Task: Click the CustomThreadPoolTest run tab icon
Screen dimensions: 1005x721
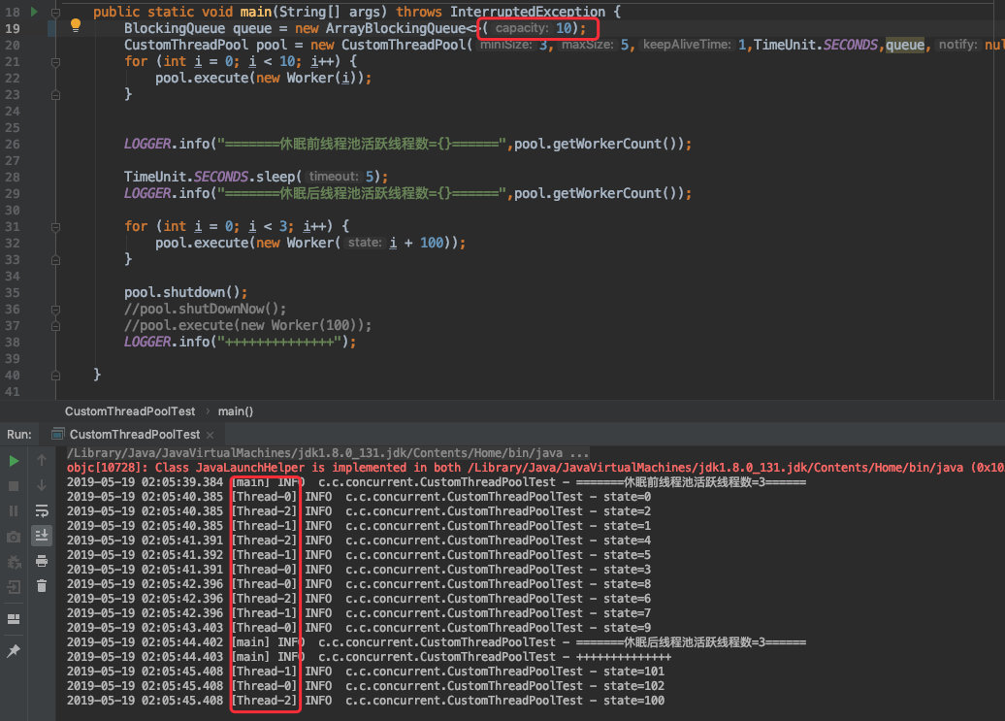Action: (x=57, y=434)
